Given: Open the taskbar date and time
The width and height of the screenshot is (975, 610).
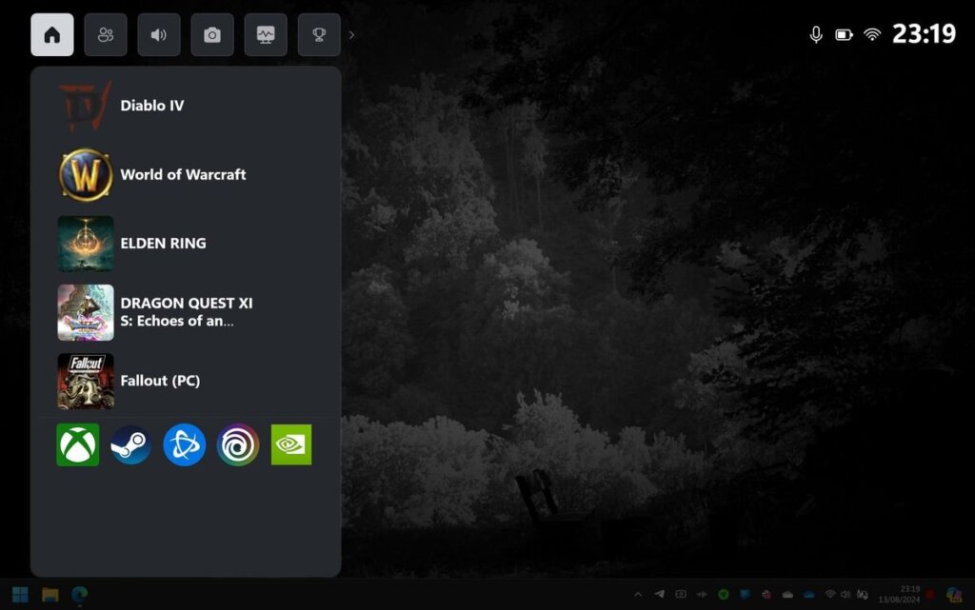Looking at the screenshot, I should coord(899,595).
